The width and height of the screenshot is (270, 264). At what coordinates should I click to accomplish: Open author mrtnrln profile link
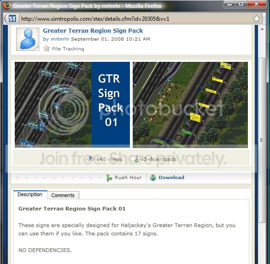[60, 39]
